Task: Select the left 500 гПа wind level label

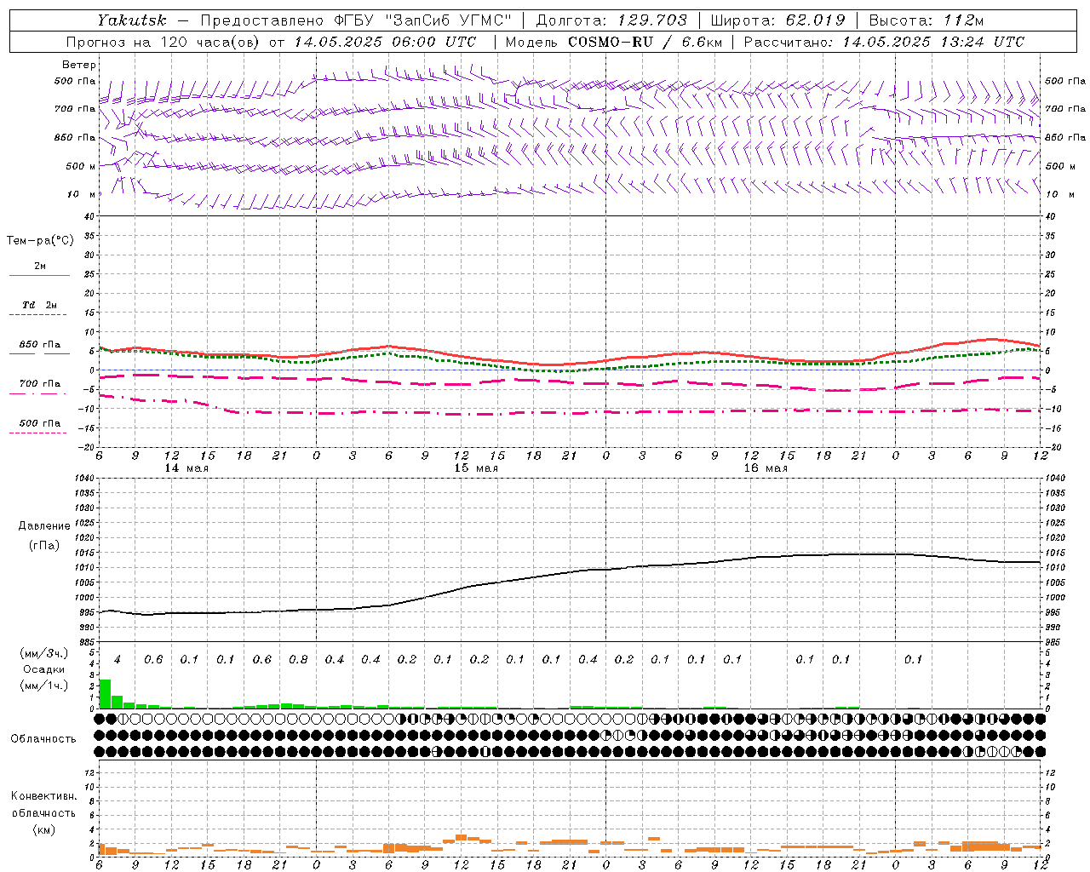Action: (75, 81)
